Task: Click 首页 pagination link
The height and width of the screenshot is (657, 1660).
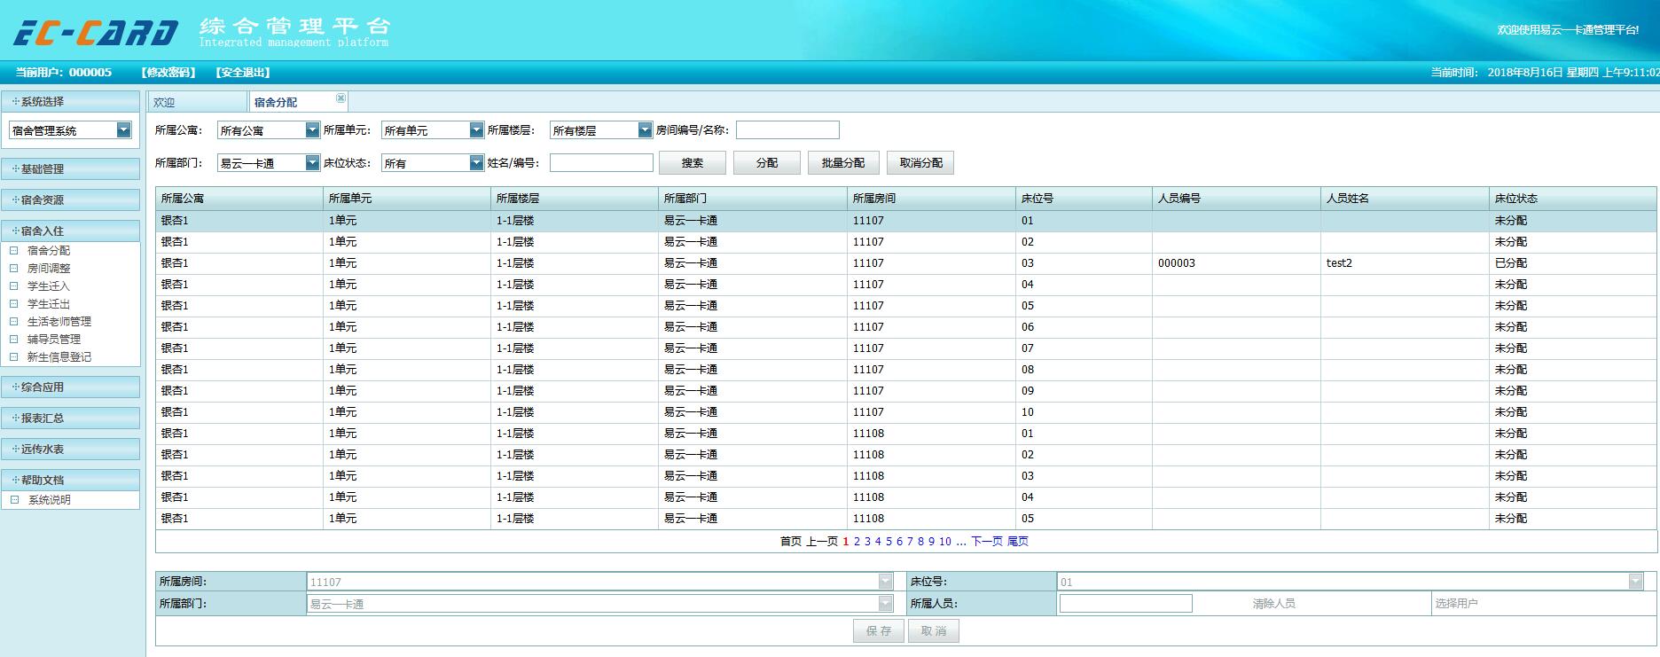Action: point(791,542)
